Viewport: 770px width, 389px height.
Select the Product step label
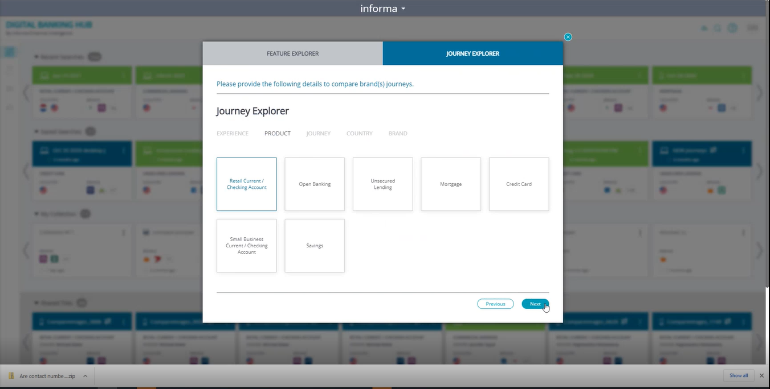coord(278,134)
